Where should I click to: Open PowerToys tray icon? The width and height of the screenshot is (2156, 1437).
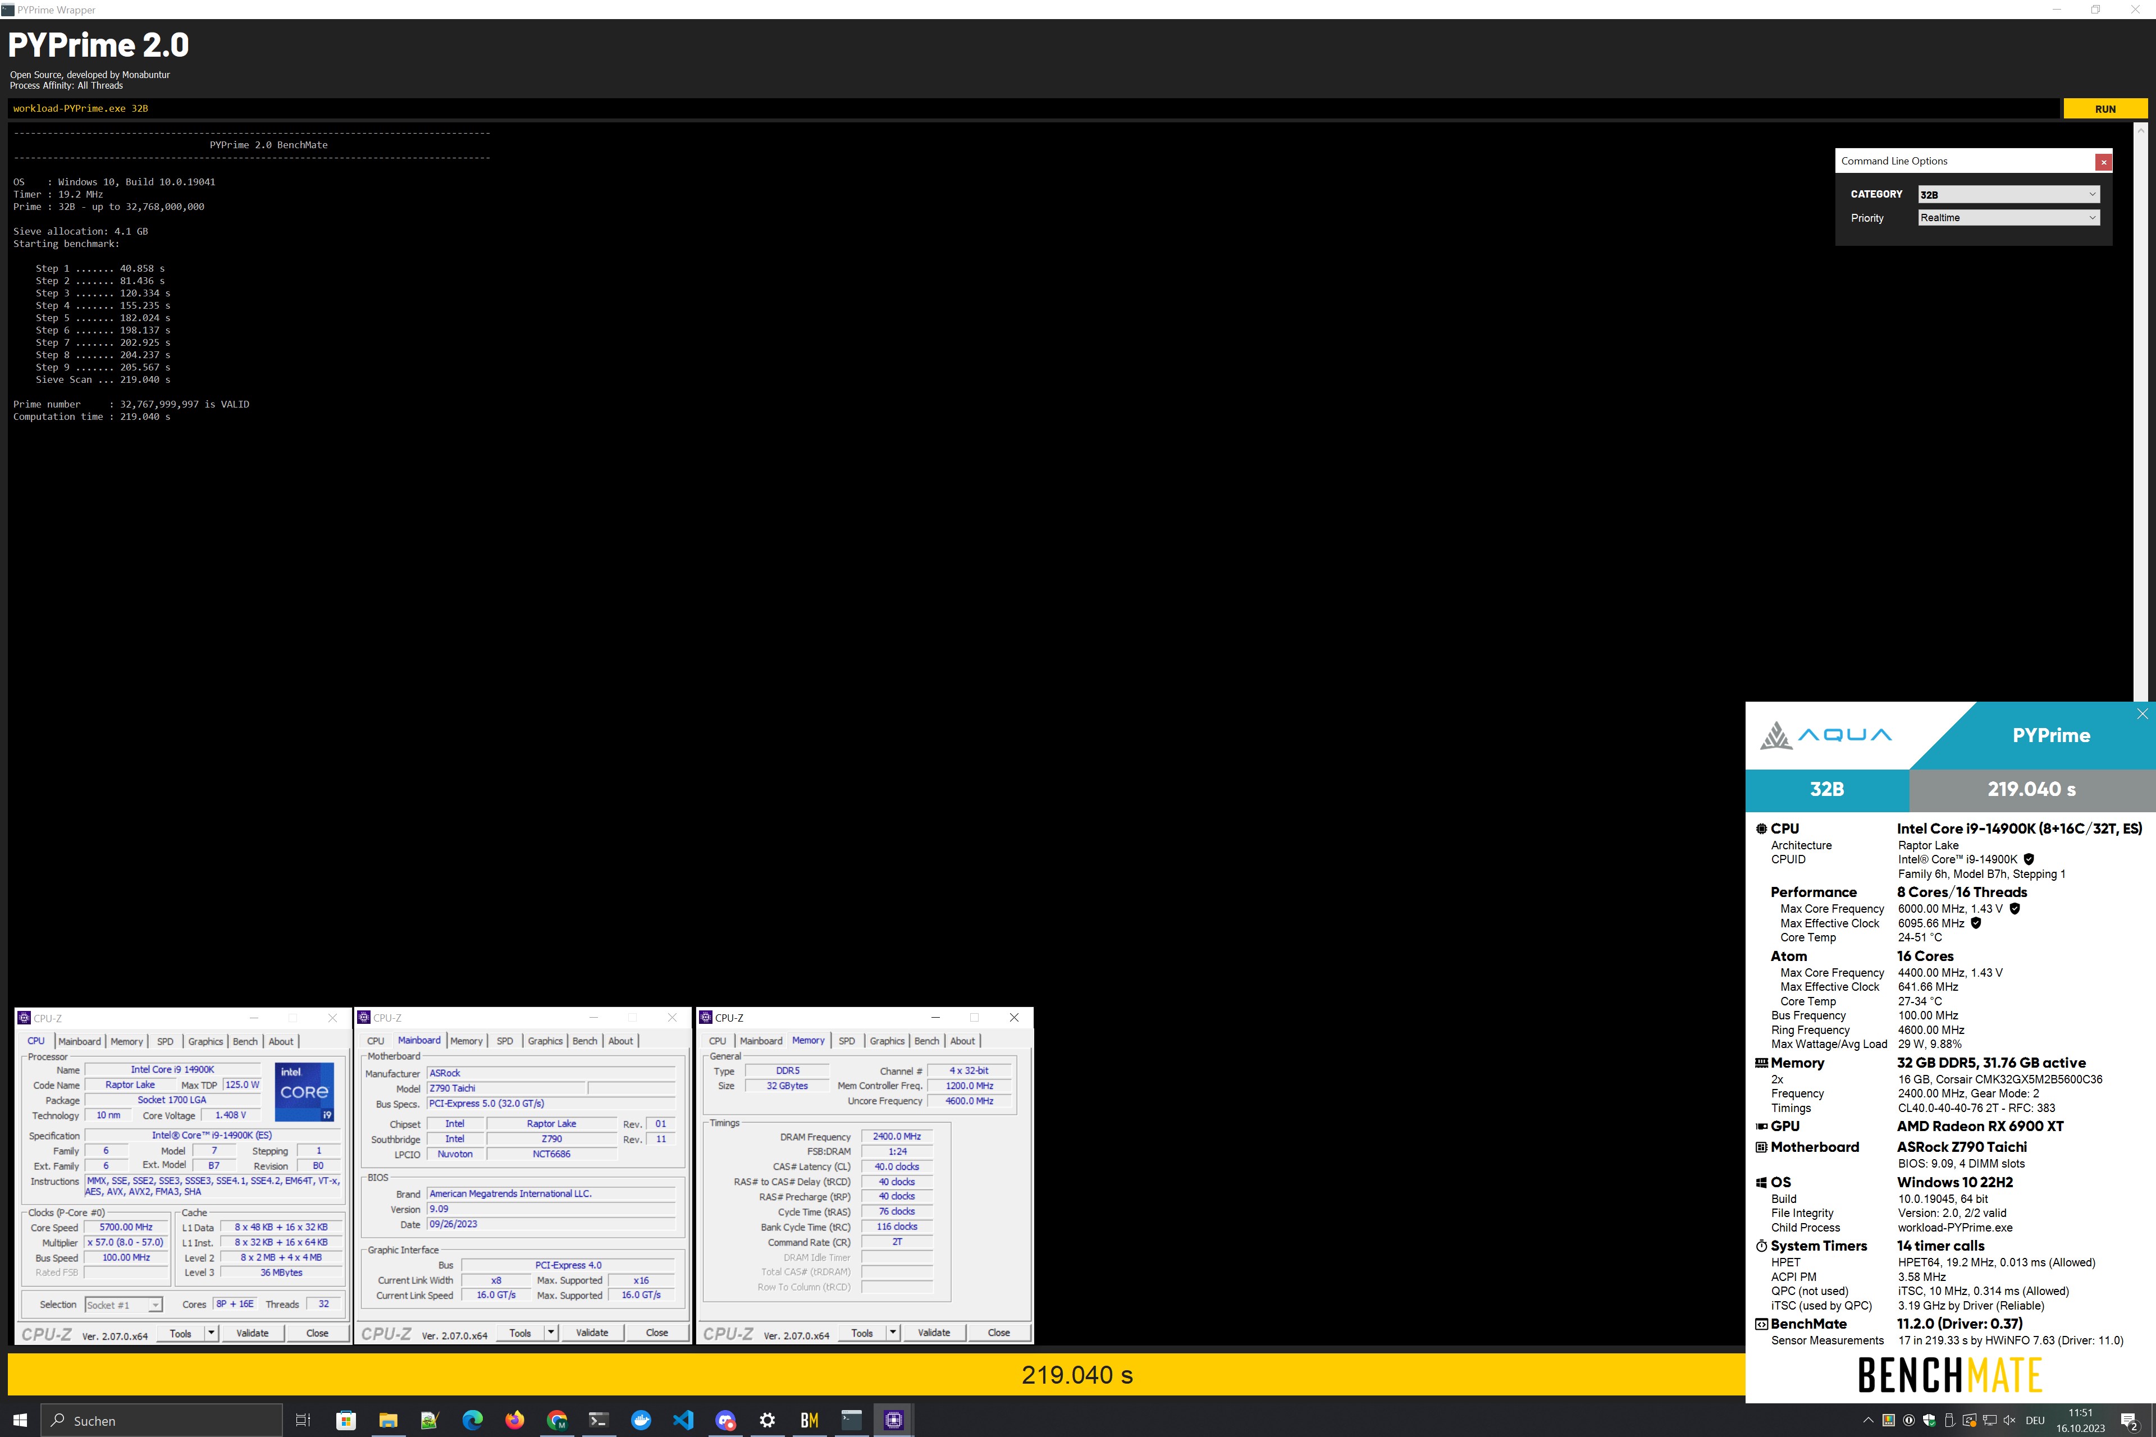(1888, 1421)
